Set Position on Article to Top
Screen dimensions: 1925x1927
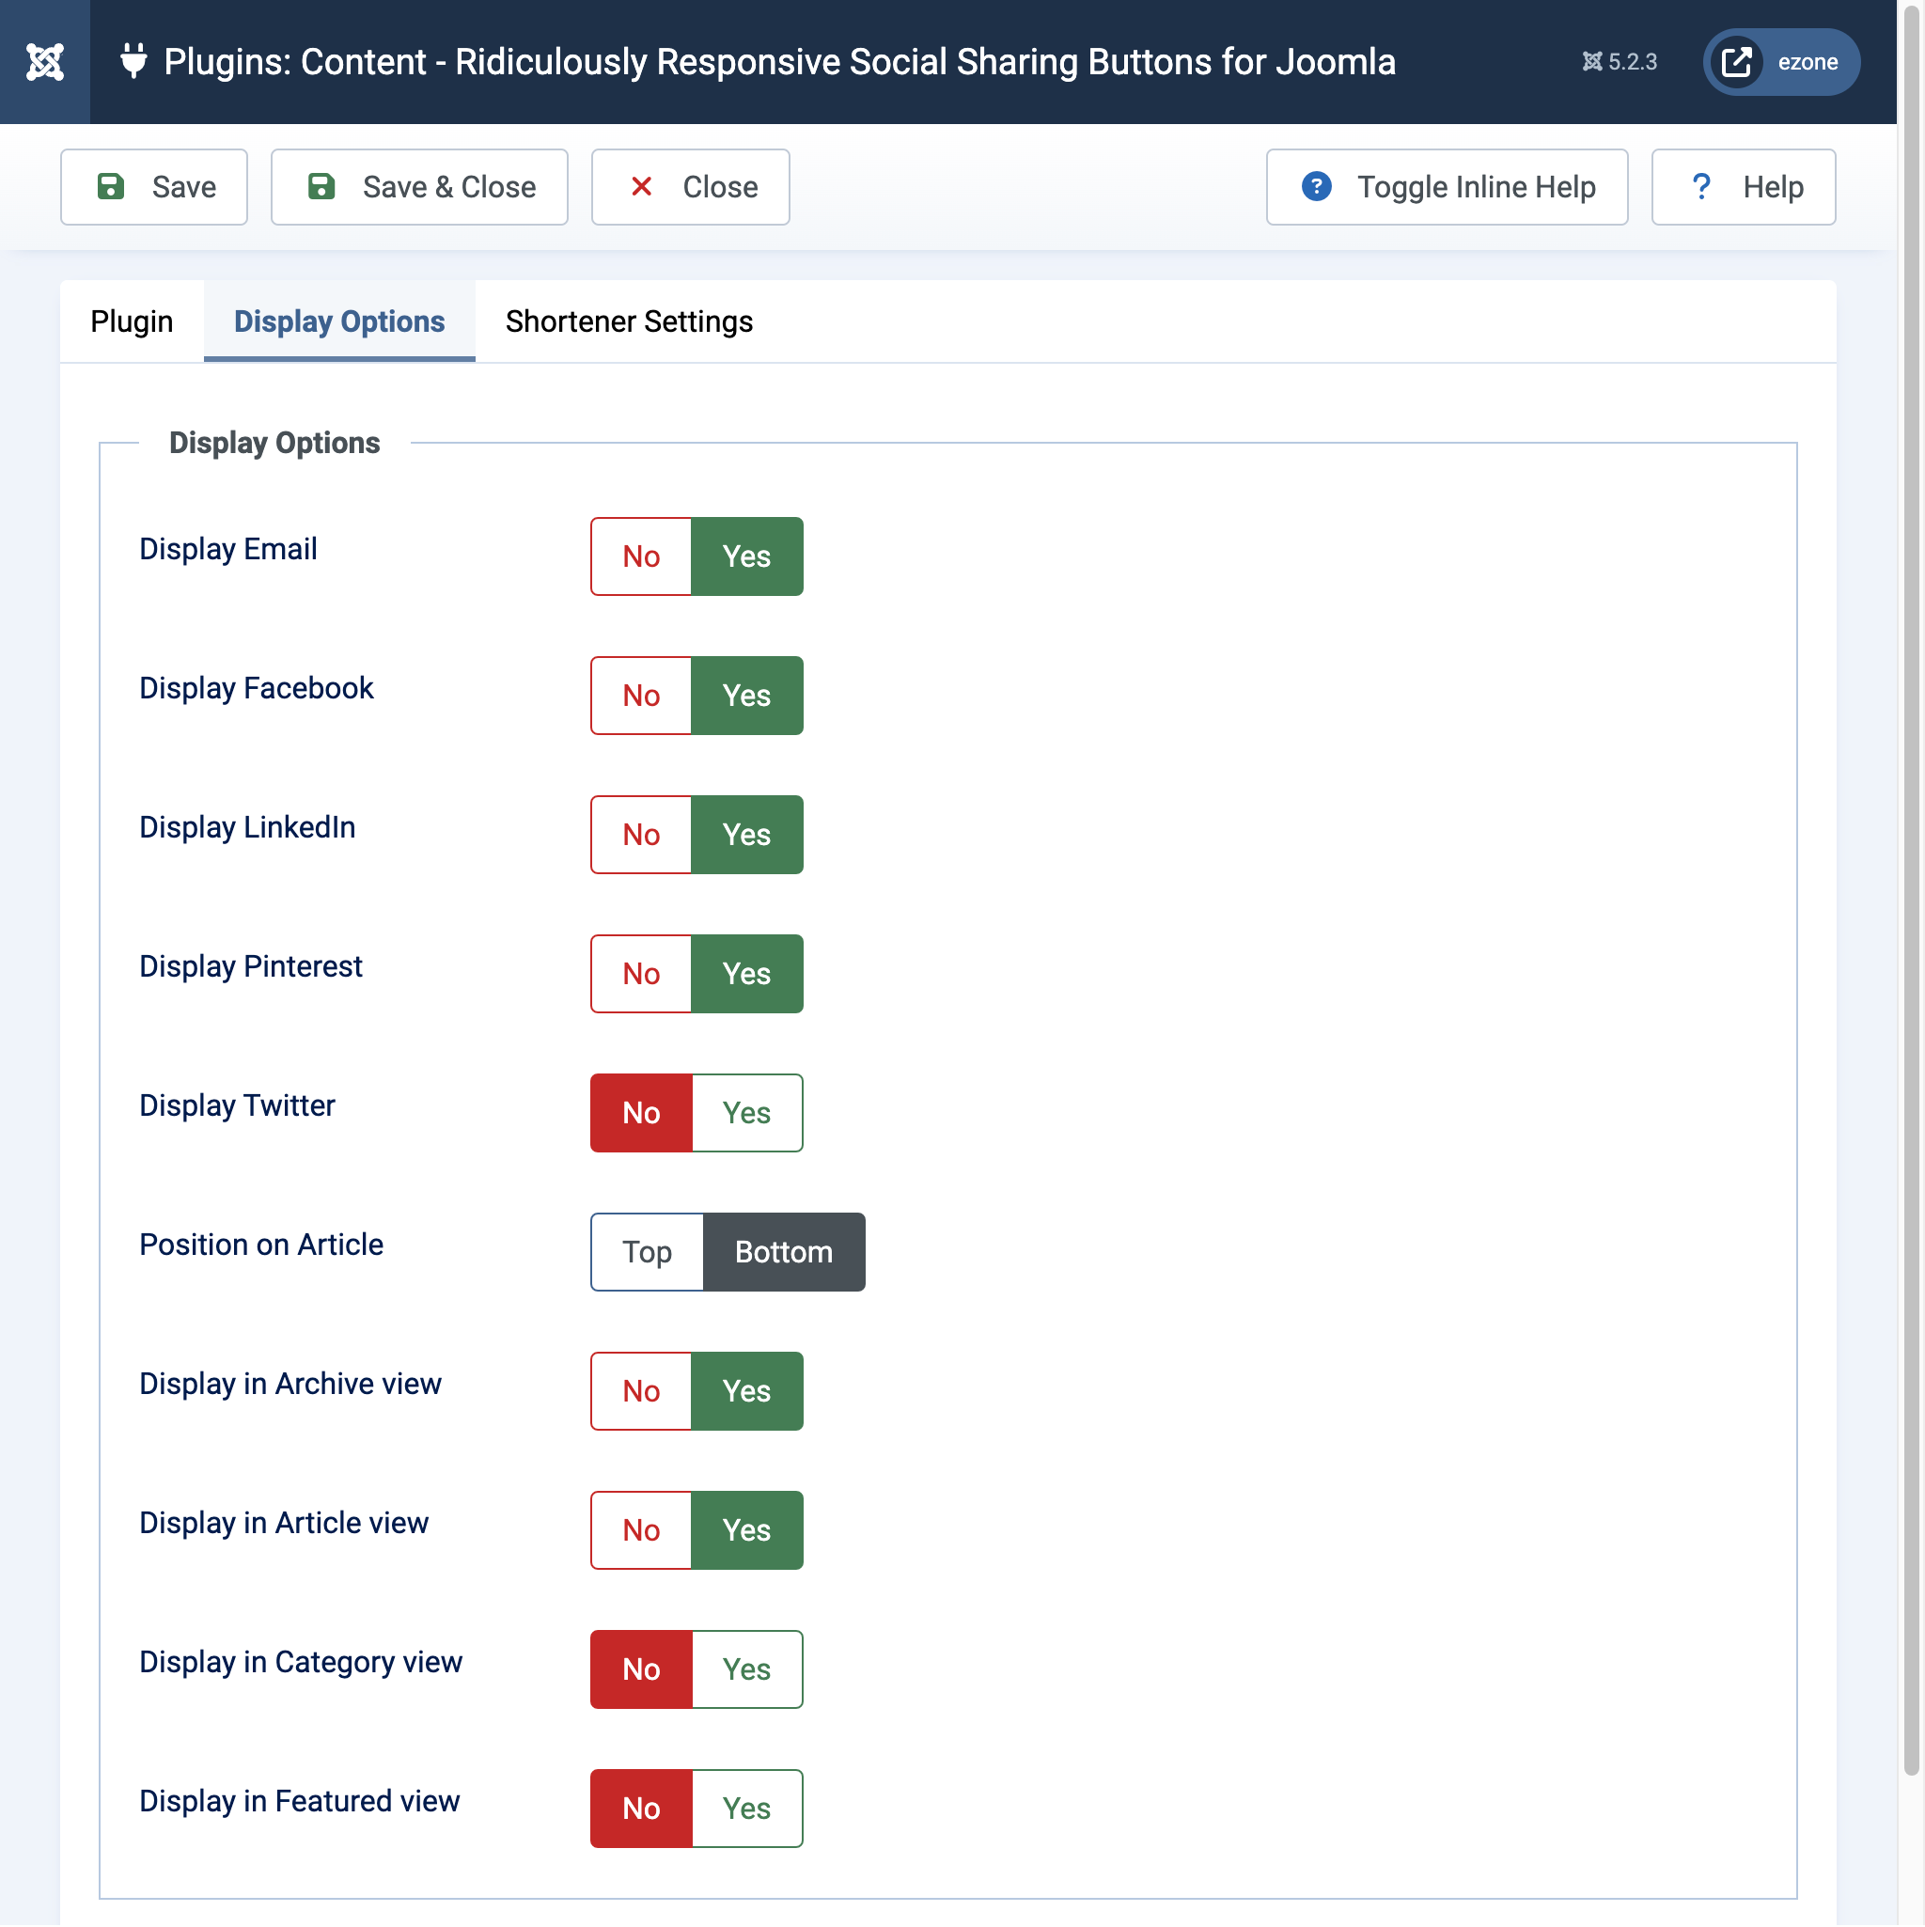[647, 1252]
